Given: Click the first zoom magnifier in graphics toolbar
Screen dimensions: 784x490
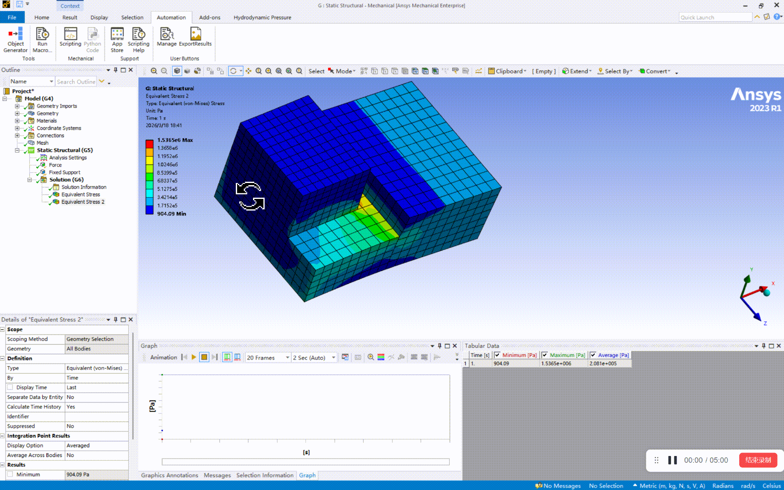Looking at the screenshot, I should (x=154, y=71).
